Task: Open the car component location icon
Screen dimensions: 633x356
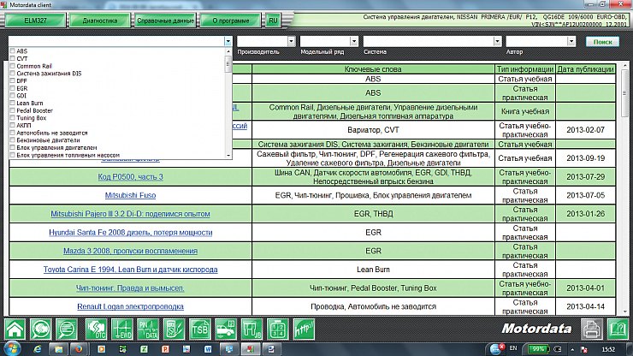Action: tap(226, 329)
